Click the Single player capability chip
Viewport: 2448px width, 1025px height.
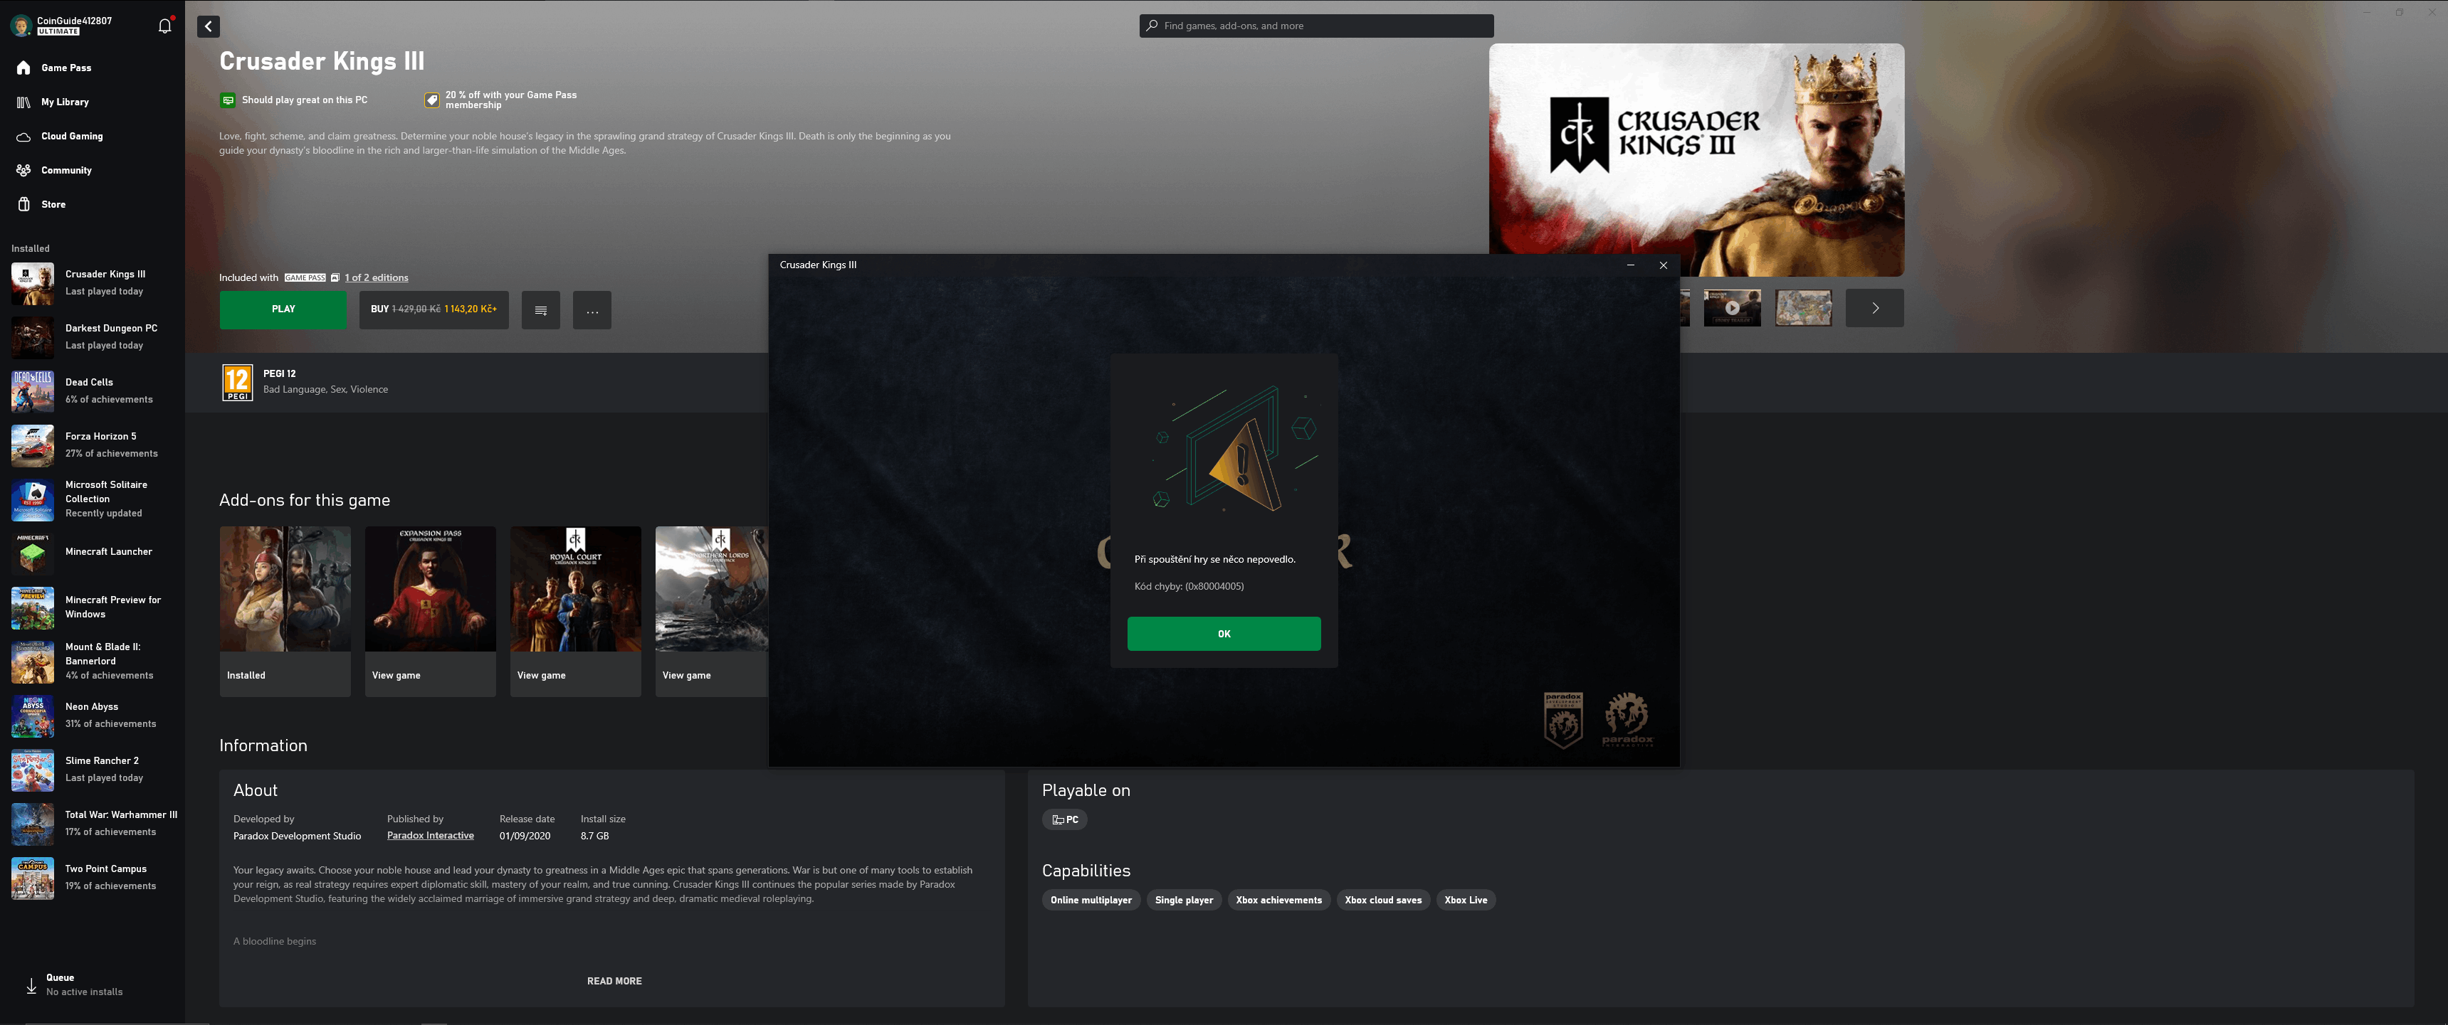tap(1183, 901)
